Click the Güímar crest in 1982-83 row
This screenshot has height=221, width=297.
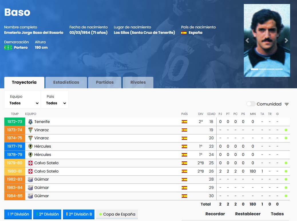30,180
